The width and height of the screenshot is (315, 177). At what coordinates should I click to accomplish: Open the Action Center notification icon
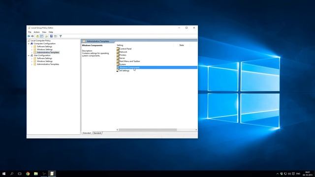tap(293, 174)
